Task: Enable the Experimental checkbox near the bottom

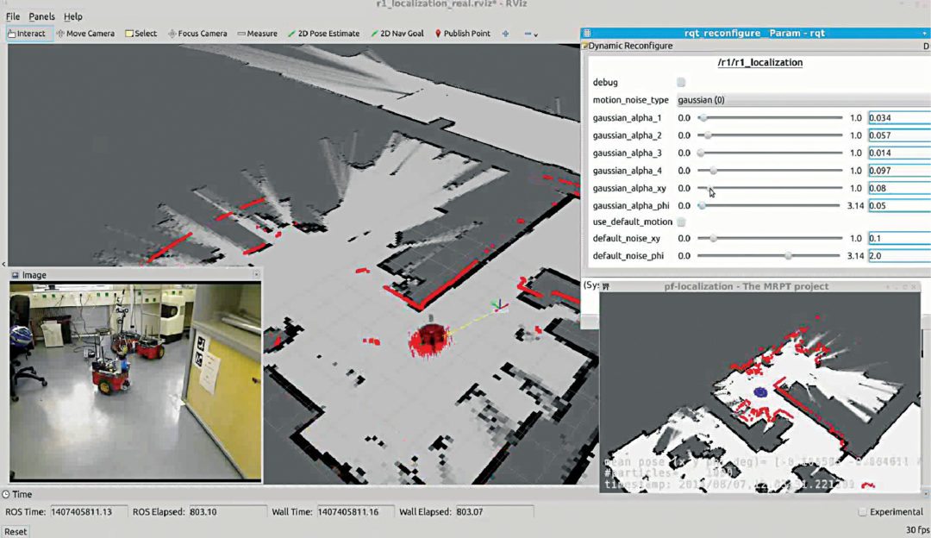Action: click(x=862, y=511)
